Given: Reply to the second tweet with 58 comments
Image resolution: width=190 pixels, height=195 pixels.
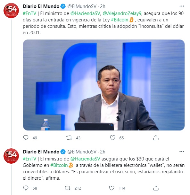Looking at the screenshot, I should 26,188.
